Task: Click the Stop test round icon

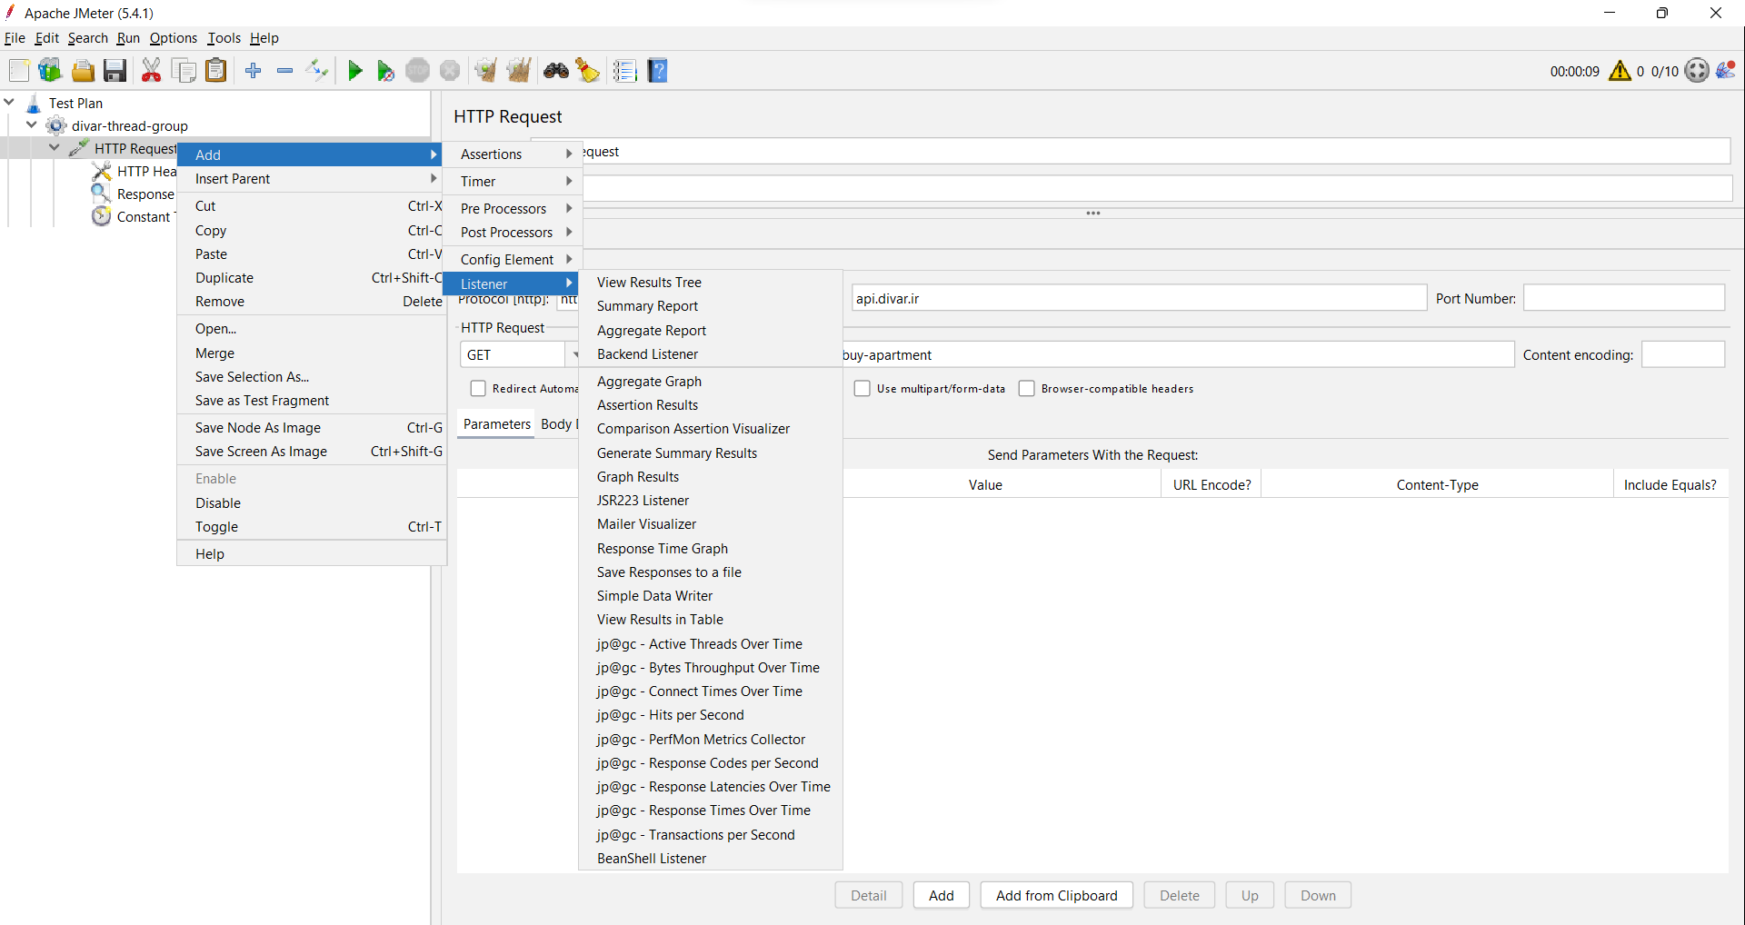Action: tap(417, 70)
